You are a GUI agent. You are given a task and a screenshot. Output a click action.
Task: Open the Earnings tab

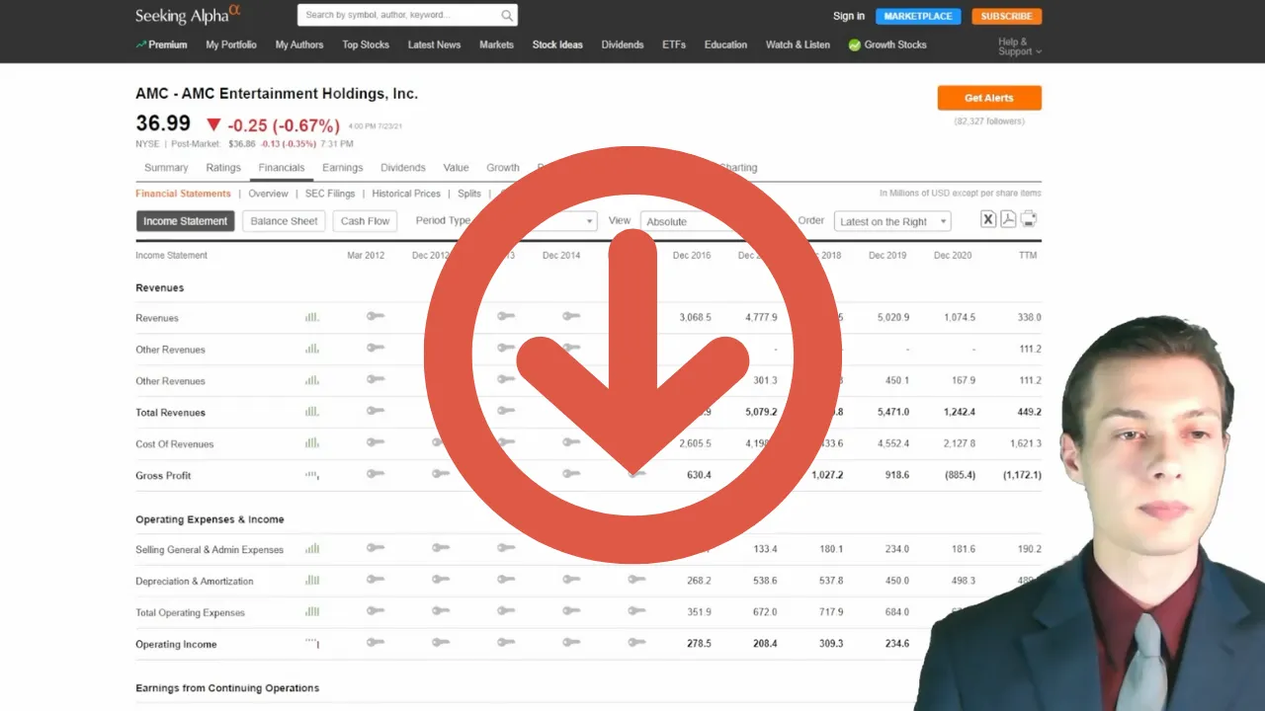(x=343, y=168)
